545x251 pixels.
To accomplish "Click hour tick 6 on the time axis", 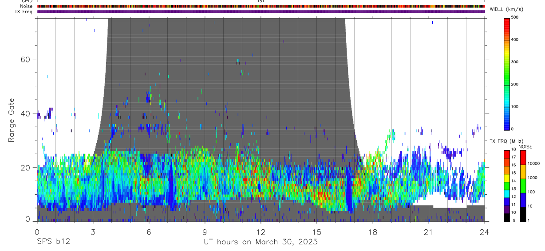I will pyautogui.click(x=149, y=232).
